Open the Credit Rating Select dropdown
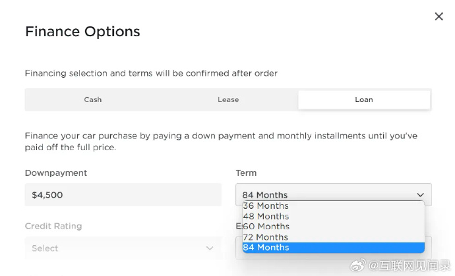Screen dimensions: 455x276 click(x=123, y=248)
